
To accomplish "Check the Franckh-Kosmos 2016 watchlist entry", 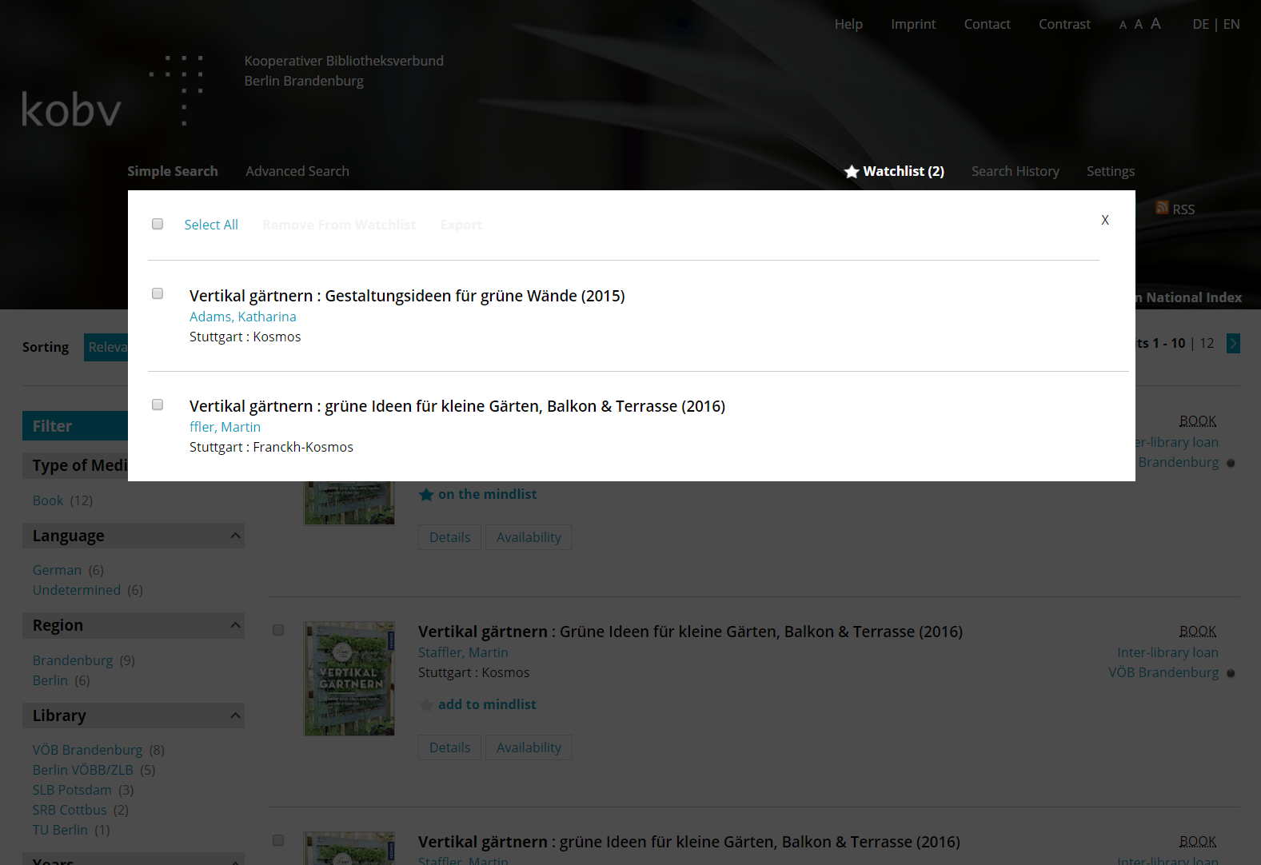I will pos(158,405).
